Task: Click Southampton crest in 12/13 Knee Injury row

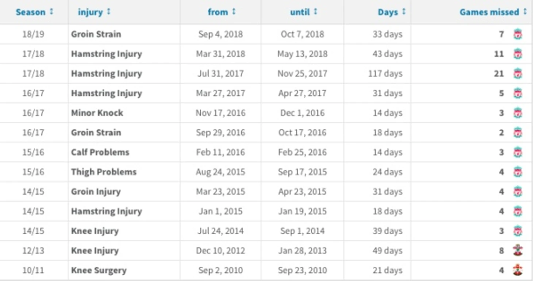Action: click(518, 251)
